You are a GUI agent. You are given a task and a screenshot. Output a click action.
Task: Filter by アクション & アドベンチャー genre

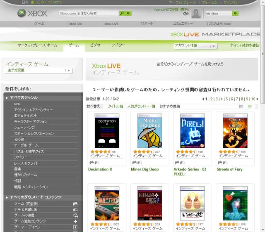pyautogui.click(x=33, y=110)
